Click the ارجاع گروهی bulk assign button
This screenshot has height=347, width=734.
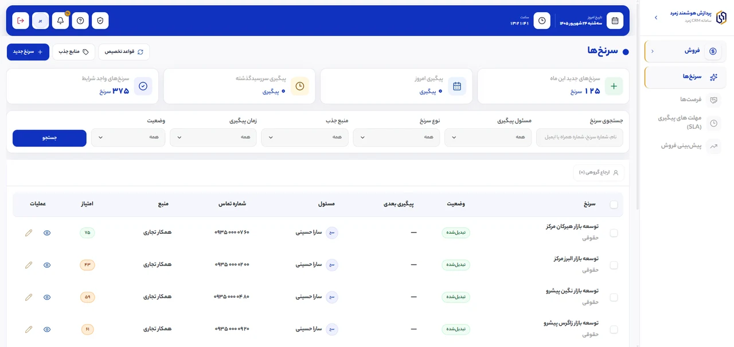(x=599, y=172)
